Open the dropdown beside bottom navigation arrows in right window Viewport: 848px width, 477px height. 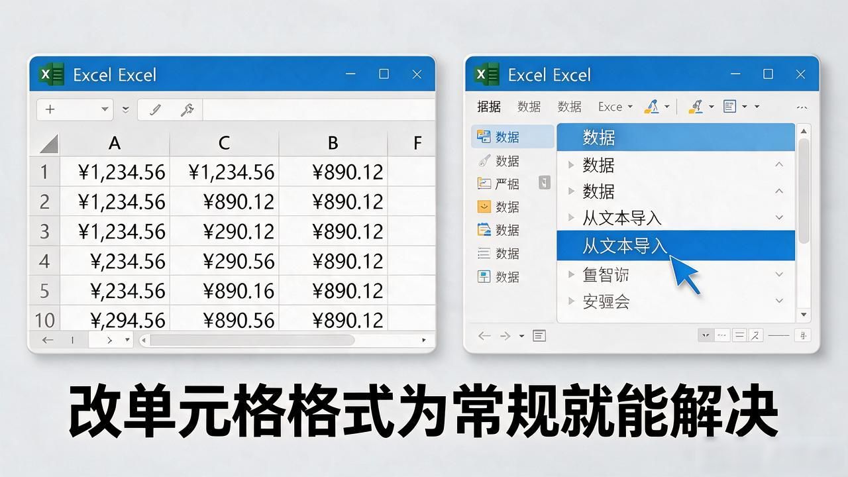pos(521,337)
